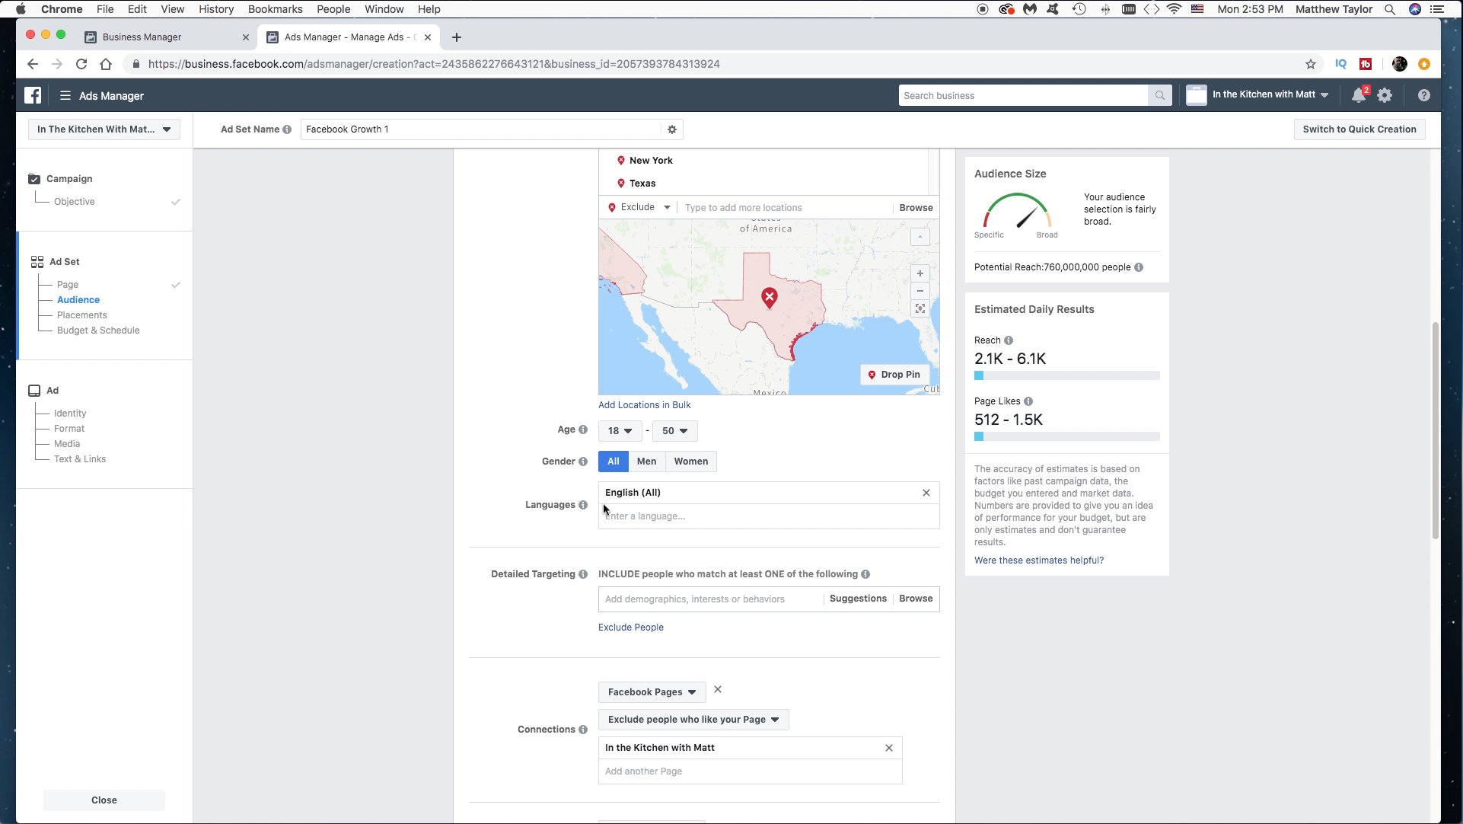This screenshot has height=824, width=1463.
Task: Bookmark page with star icon
Action: [1311, 64]
